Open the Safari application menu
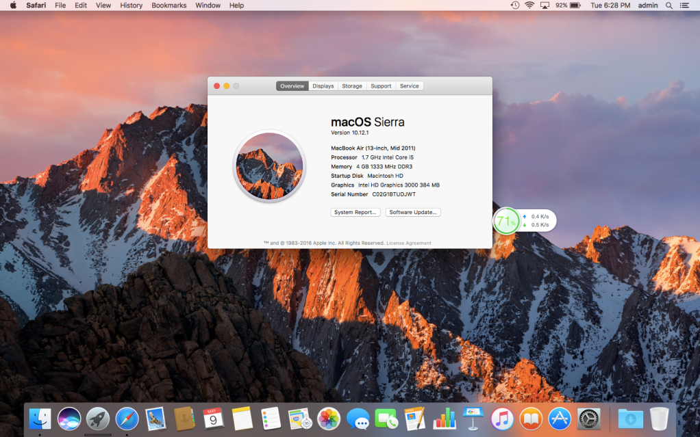The image size is (700, 437). point(36,5)
